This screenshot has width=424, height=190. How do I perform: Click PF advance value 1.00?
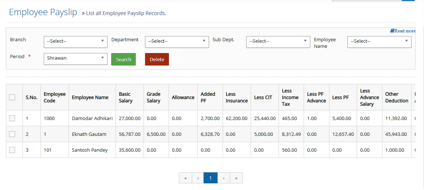(x=312, y=118)
